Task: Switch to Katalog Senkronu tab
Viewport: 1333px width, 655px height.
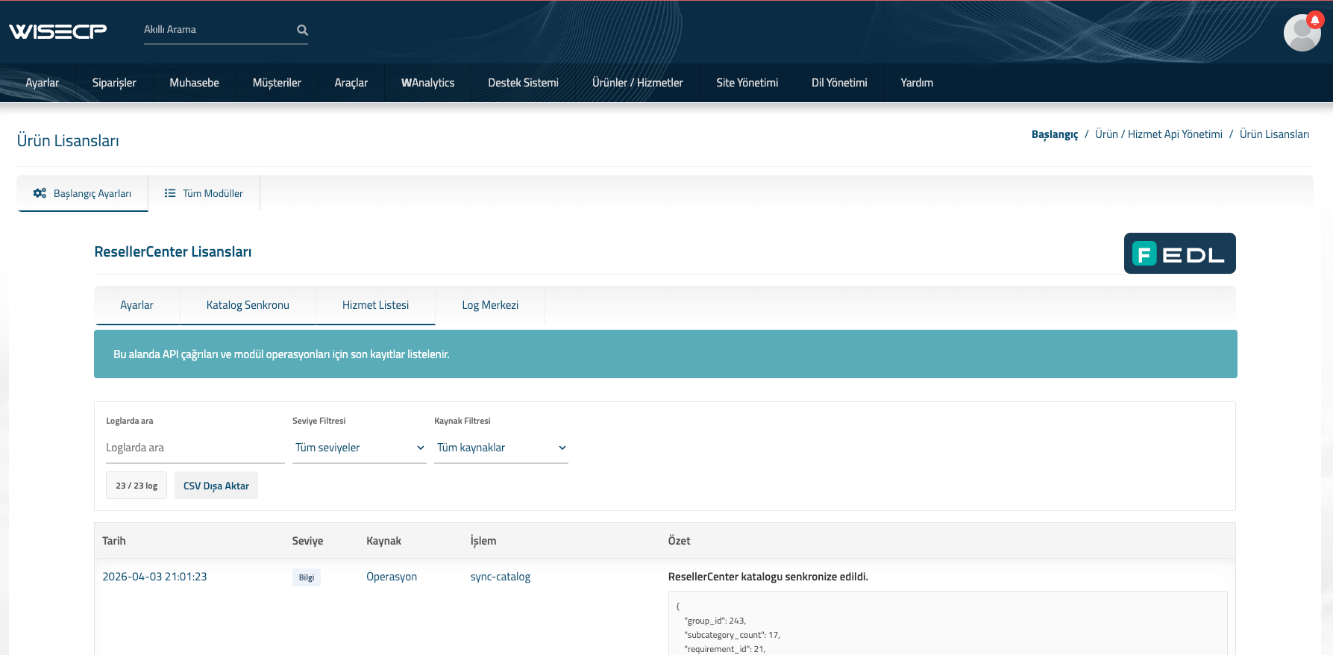Action: (x=248, y=305)
